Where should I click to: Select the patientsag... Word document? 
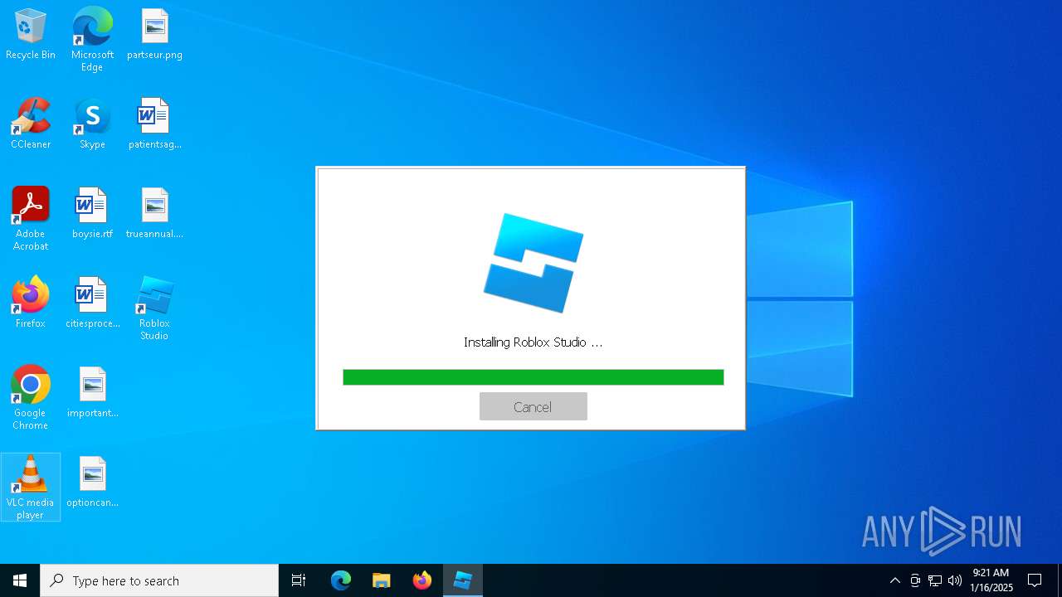(x=154, y=124)
